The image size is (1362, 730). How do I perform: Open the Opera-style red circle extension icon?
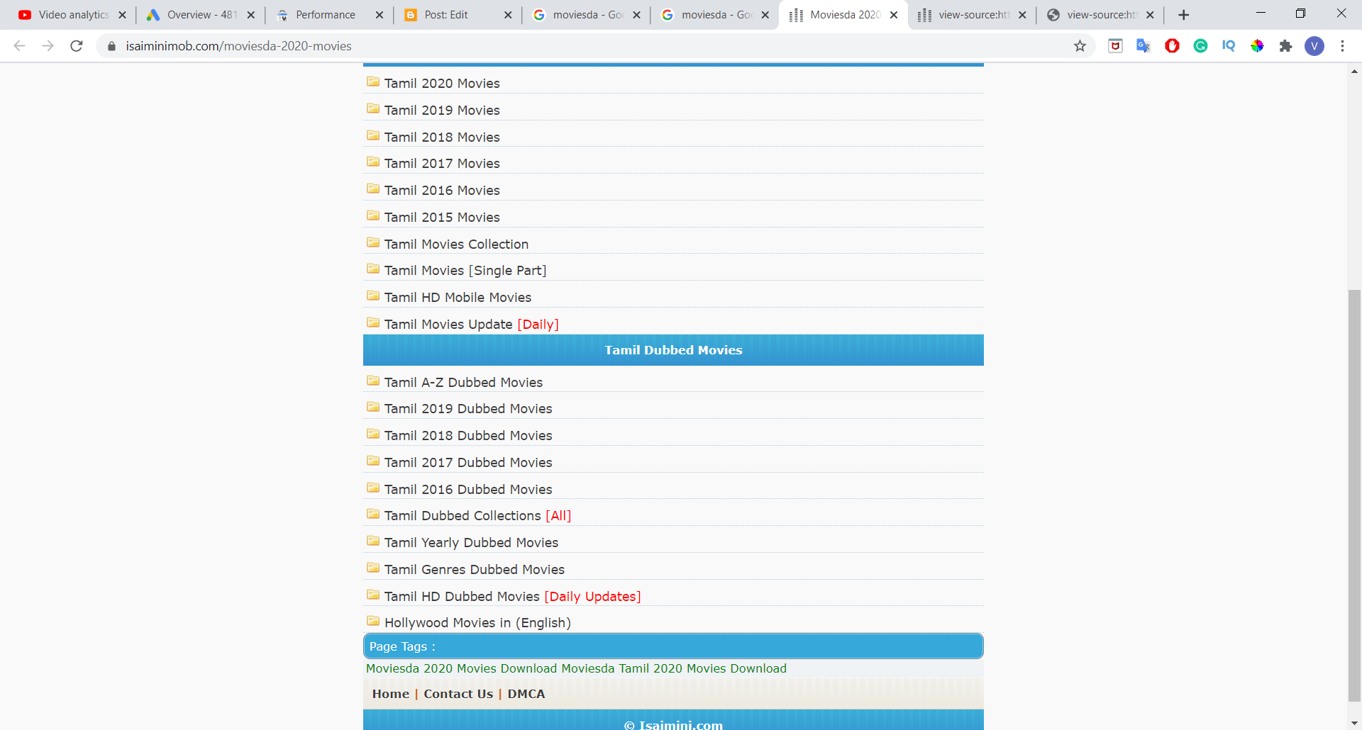point(1172,46)
